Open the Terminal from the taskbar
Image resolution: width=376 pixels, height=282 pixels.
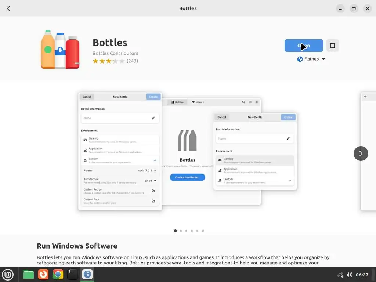[x=72, y=274]
